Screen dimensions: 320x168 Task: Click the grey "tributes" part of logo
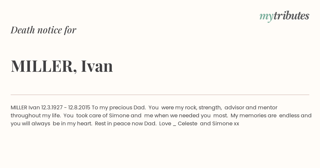point(291,16)
